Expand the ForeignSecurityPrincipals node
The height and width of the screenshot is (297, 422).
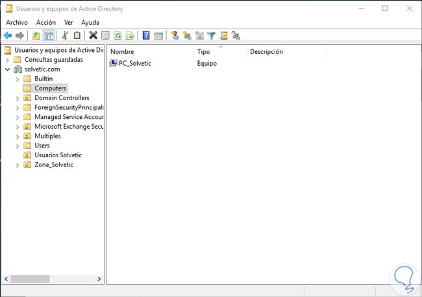(x=18, y=108)
